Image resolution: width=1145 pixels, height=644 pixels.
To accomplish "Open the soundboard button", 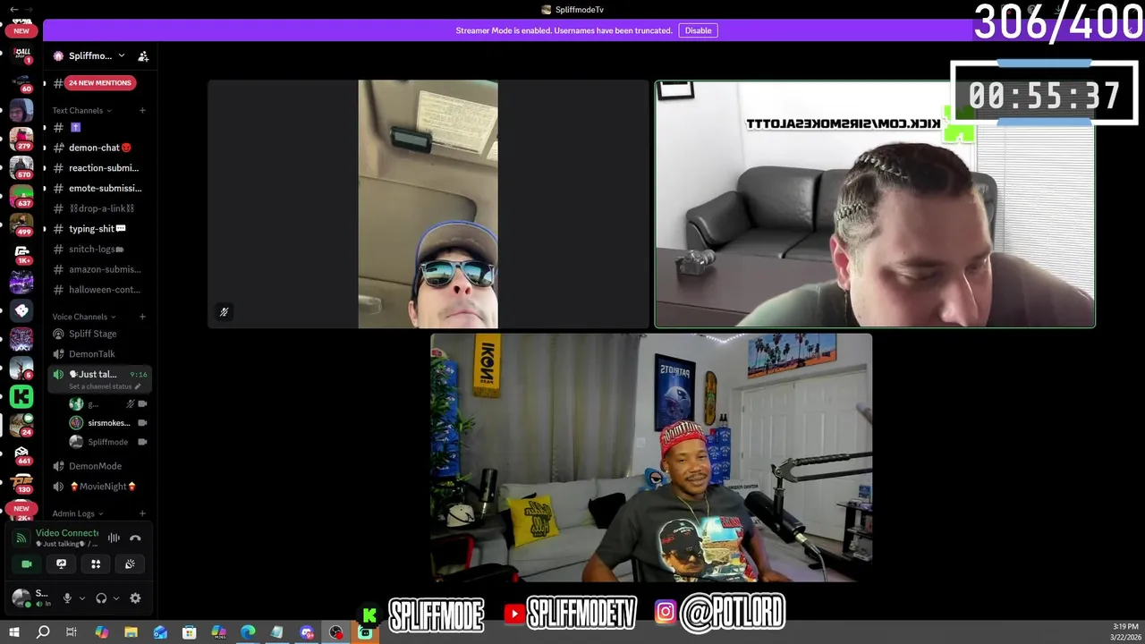I will (x=131, y=563).
